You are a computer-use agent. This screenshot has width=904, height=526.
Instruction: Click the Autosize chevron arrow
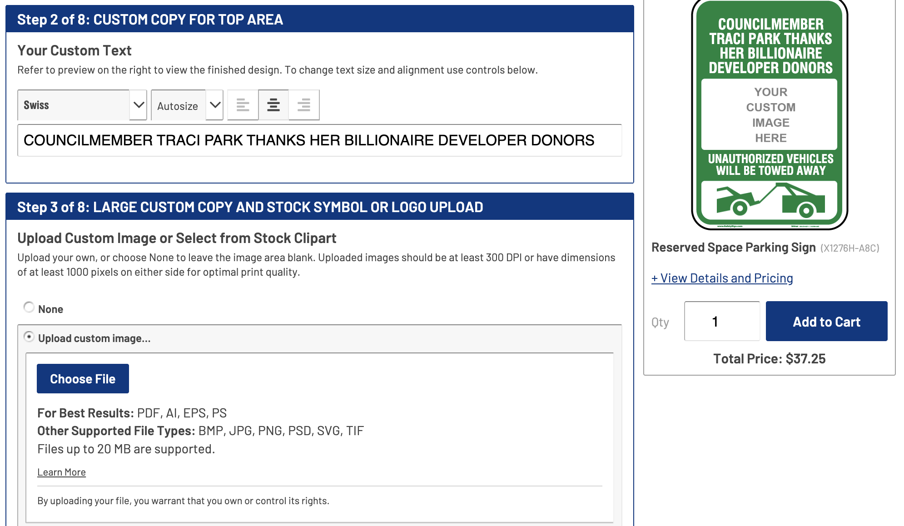(x=215, y=105)
